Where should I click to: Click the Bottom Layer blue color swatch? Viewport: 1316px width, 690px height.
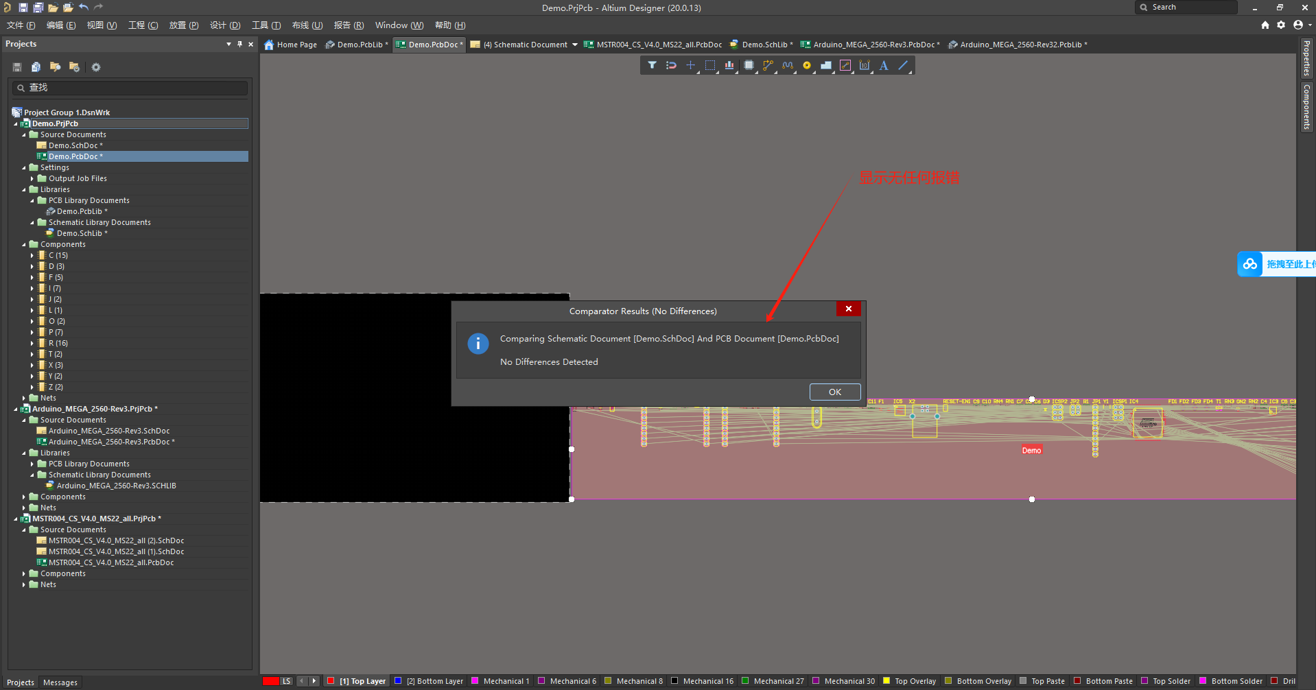(x=398, y=681)
